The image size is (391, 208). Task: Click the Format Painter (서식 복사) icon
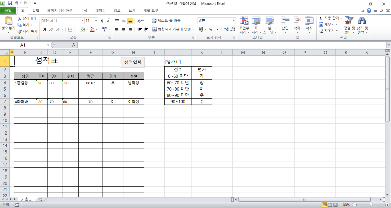point(27,31)
